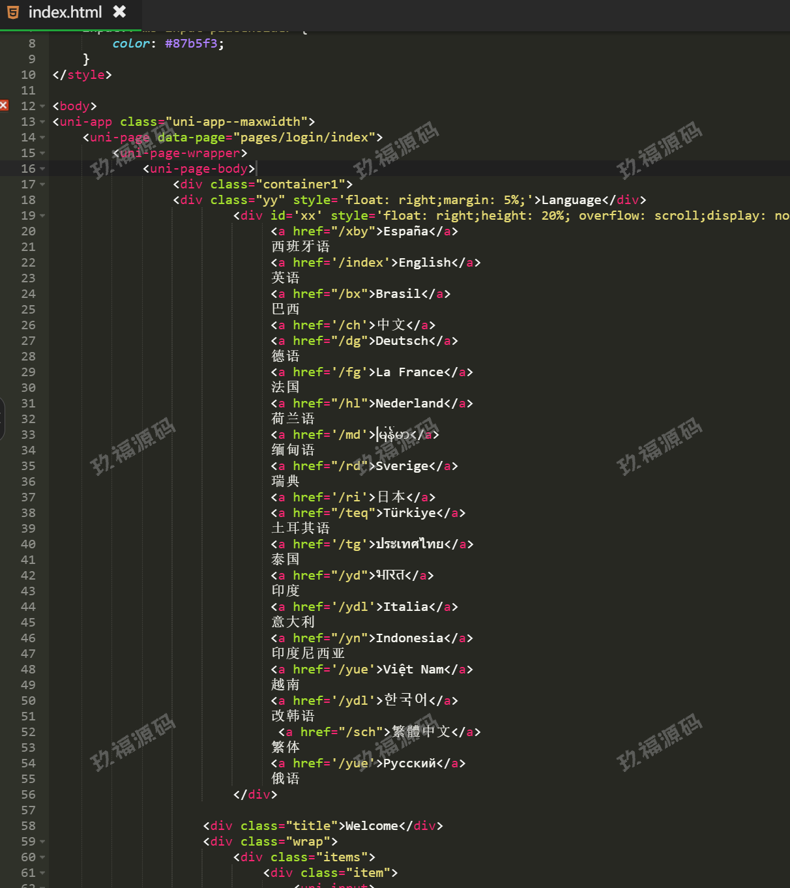Switch to the index.html tab
Image resolution: width=790 pixels, height=888 pixels.
[65, 12]
